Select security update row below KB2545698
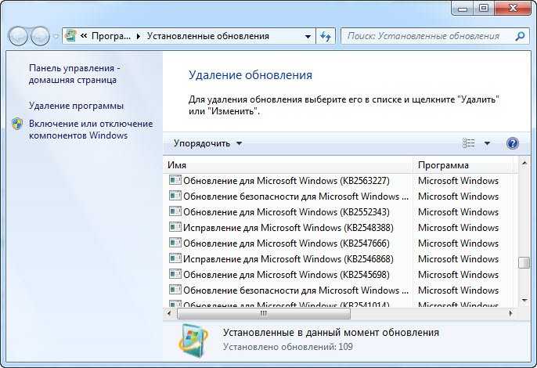This screenshot has height=368, width=537. tap(289, 290)
